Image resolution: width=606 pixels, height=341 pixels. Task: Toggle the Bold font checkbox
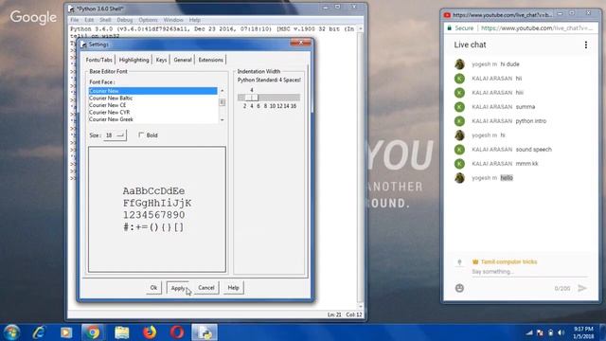141,135
